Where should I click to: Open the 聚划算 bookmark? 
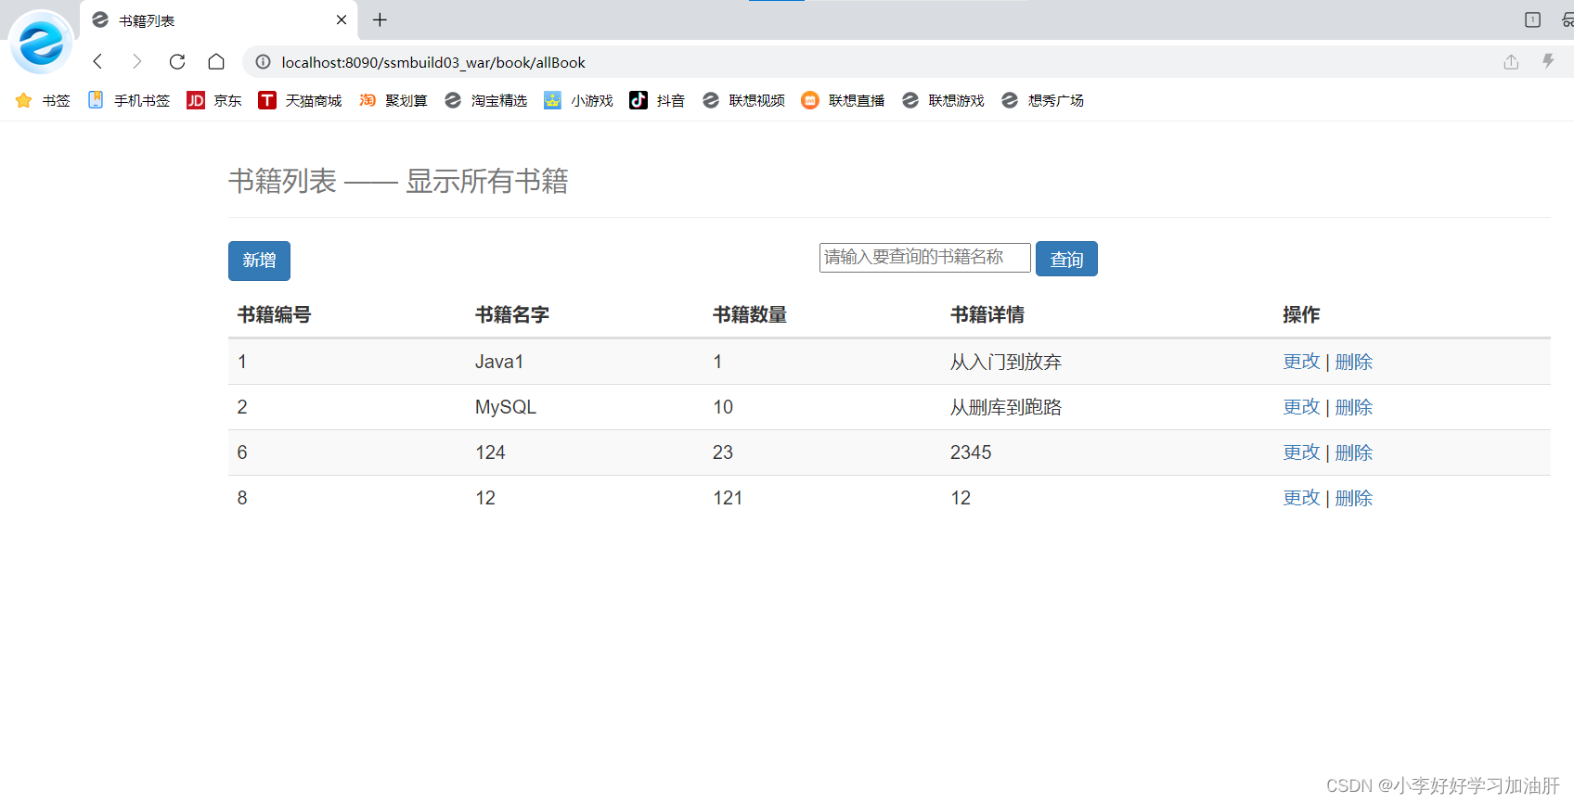point(393,100)
